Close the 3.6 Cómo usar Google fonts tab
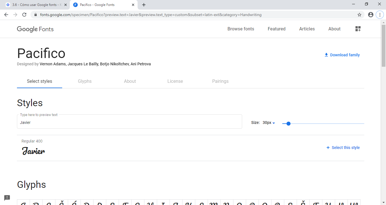Screen dimensions: 386x205 click(x=66, y=5)
